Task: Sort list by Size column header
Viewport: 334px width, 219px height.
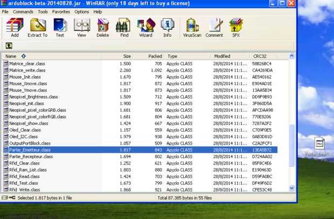Action: point(117,56)
